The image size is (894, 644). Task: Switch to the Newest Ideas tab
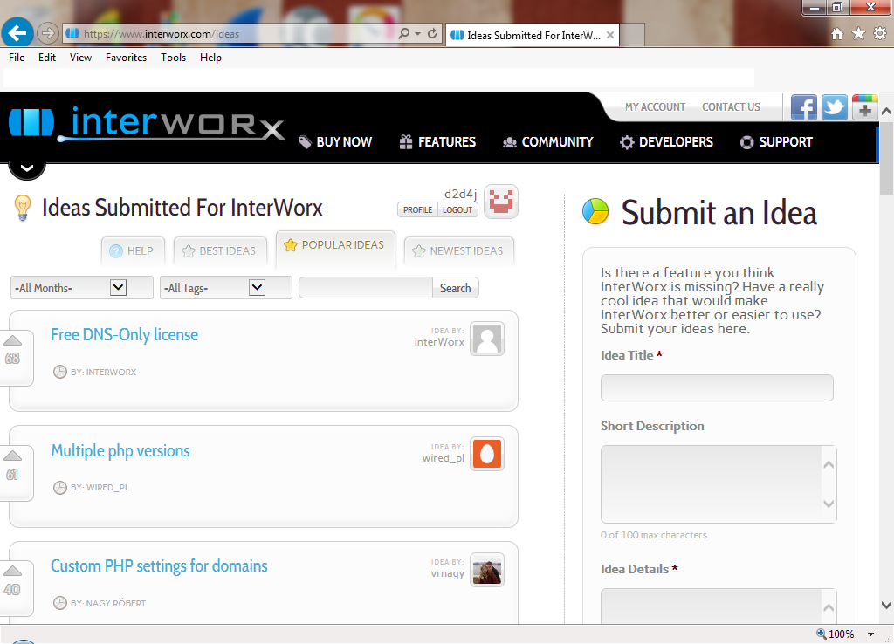459,250
